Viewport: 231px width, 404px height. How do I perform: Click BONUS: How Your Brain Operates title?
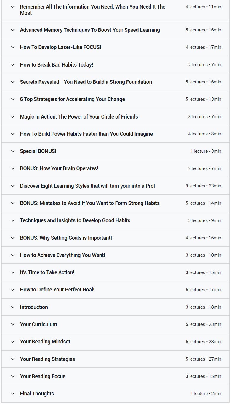tap(59, 168)
